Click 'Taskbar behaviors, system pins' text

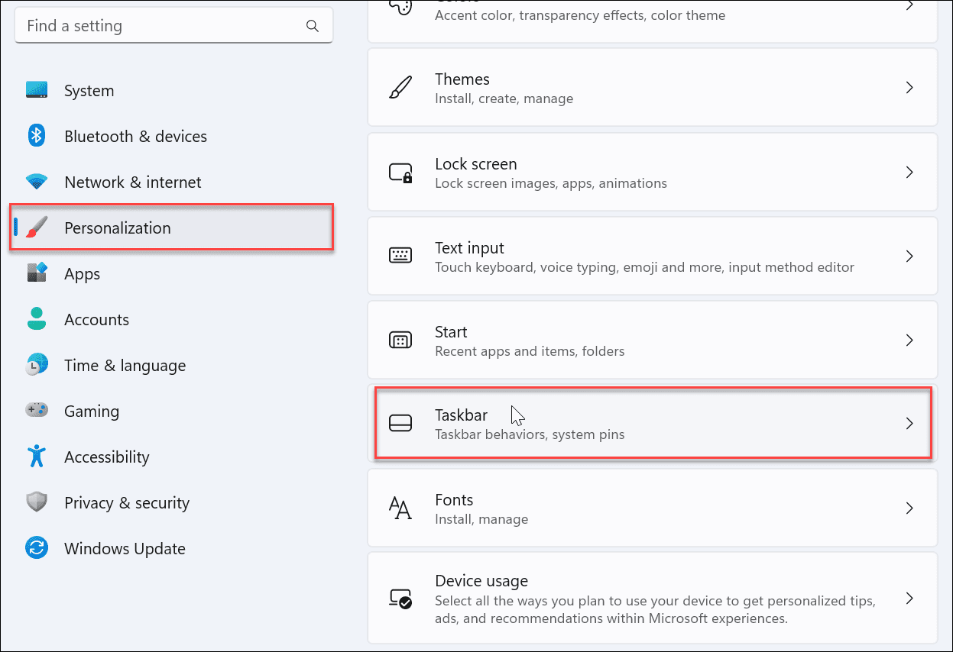pos(530,435)
